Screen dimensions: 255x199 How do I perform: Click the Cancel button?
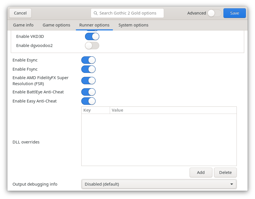coord(20,13)
